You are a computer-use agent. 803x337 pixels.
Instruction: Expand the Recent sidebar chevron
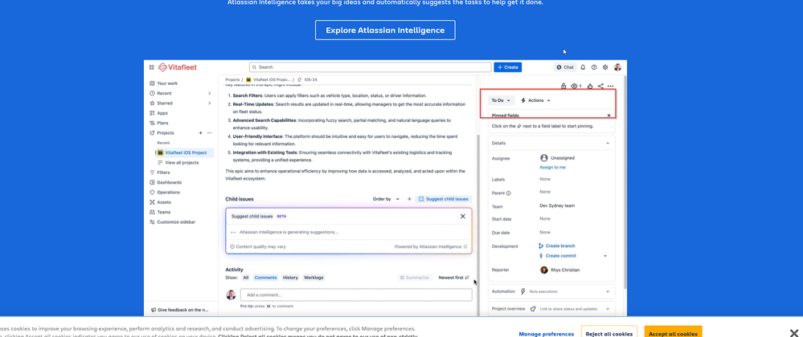(x=210, y=93)
